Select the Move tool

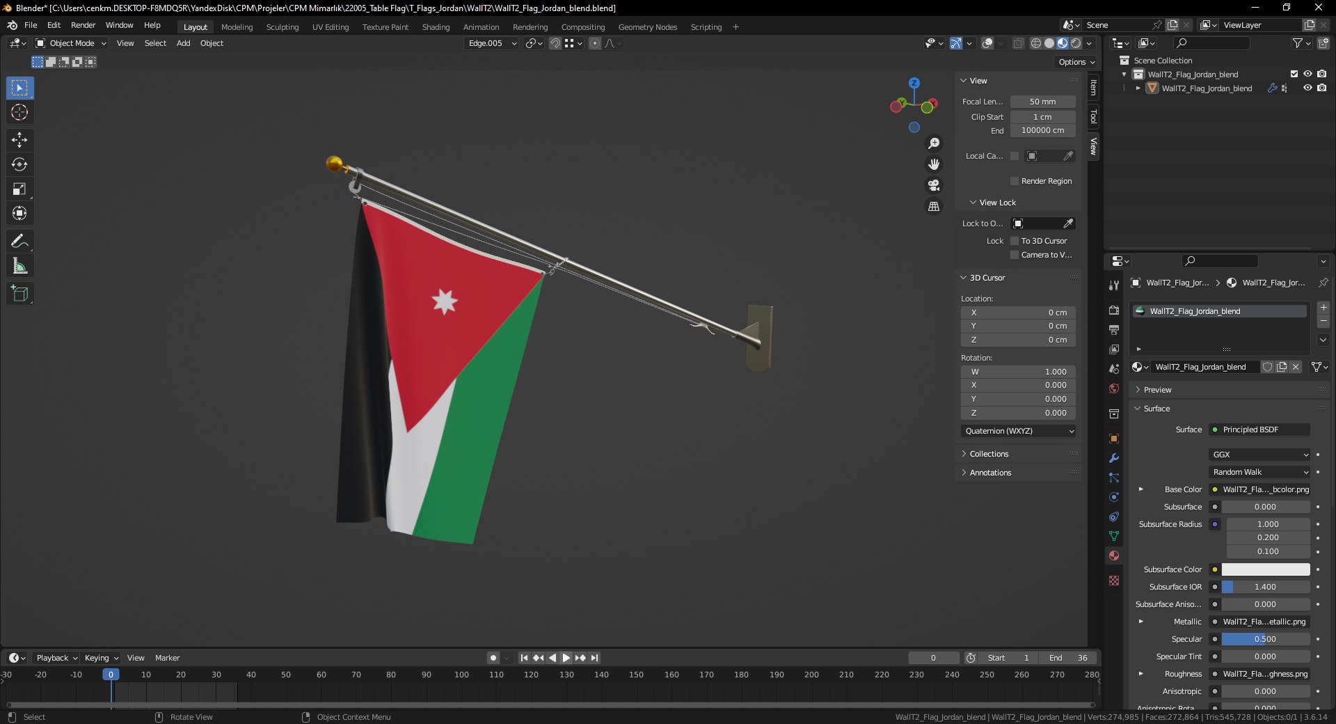tap(19, 140)
